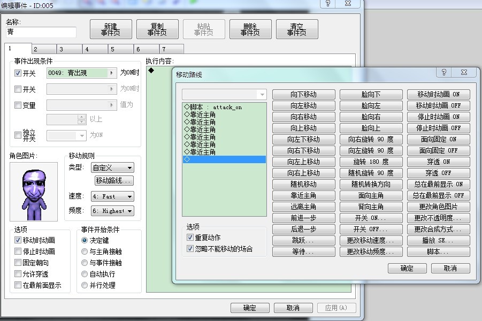482x321 pixels.
Task: Click the help icon in 移动路线 dialog
Action: [x=443, y=72]
